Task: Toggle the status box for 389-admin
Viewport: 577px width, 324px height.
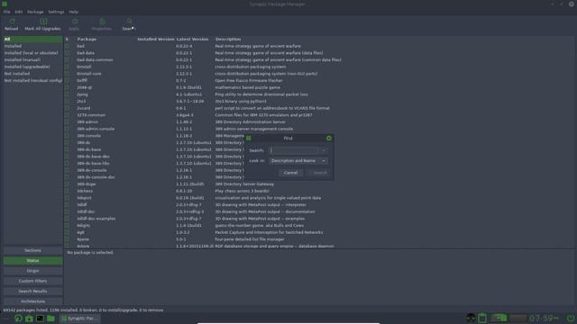Action: click(x=67, y=122)
